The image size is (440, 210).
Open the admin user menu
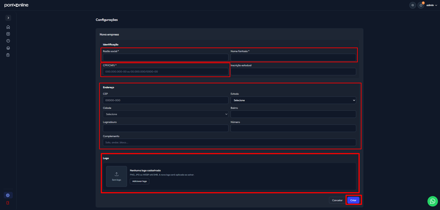coord(431,5)
